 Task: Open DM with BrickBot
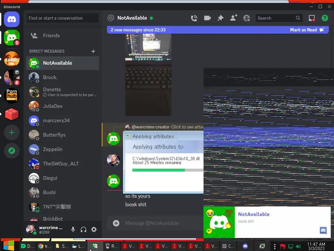[62, 219]
